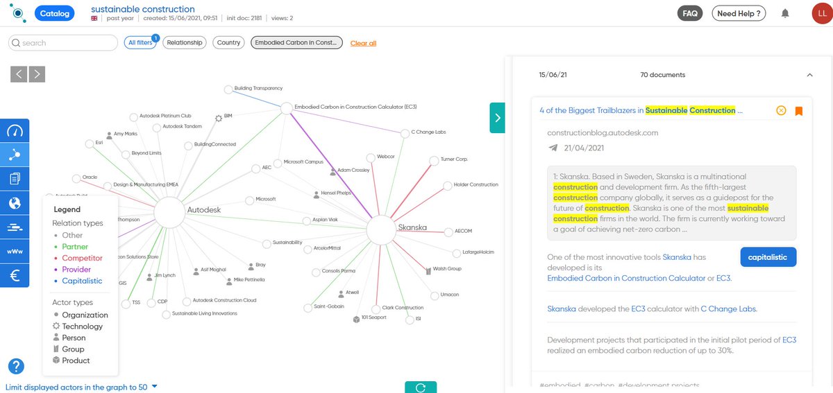Click Atwell person node
833x393 pixels.
(340, 293)
